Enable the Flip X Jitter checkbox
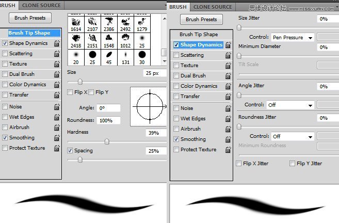The image size is (339, 223). coord(238,164)
